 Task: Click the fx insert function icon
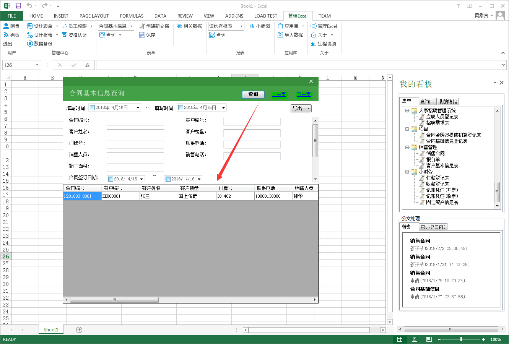click(88, 65)
